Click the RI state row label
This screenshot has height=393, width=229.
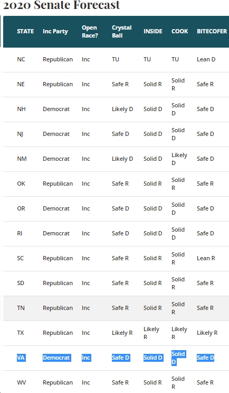coord(20,233)
